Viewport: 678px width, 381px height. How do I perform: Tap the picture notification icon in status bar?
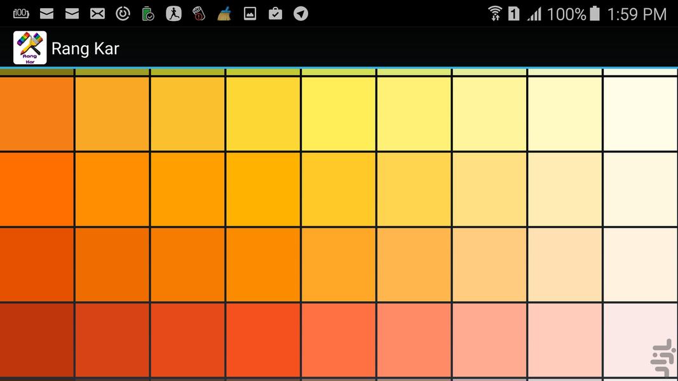click(250, 13)
